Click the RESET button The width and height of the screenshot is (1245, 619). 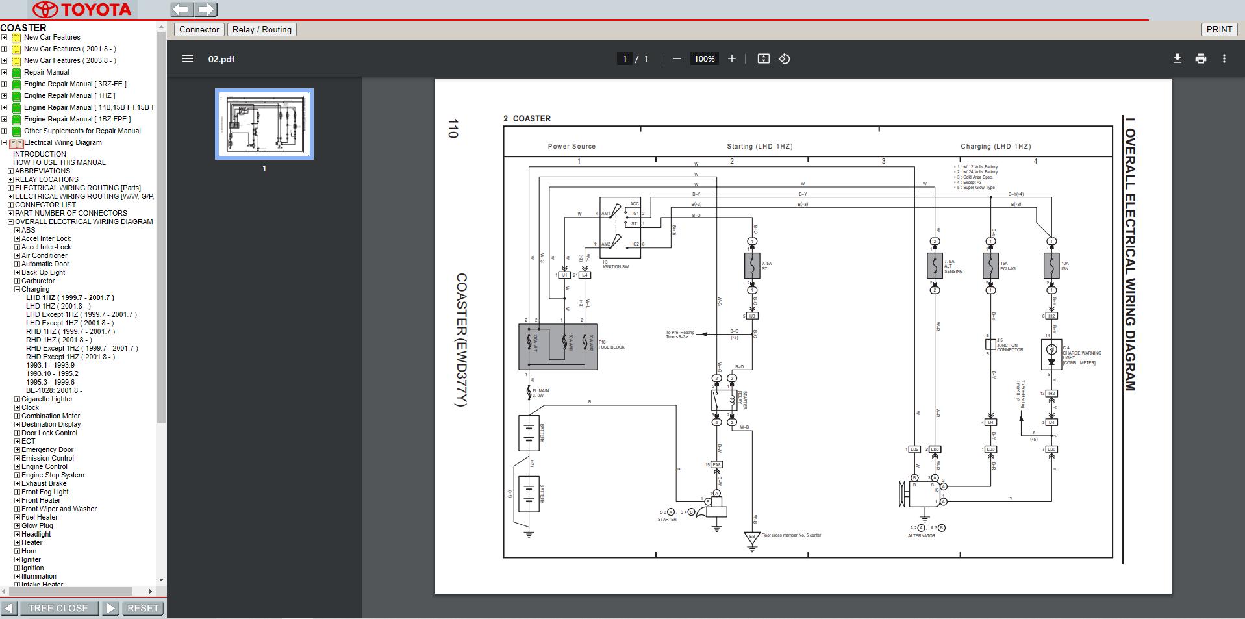pyautogui.click(x=143, y=609)
